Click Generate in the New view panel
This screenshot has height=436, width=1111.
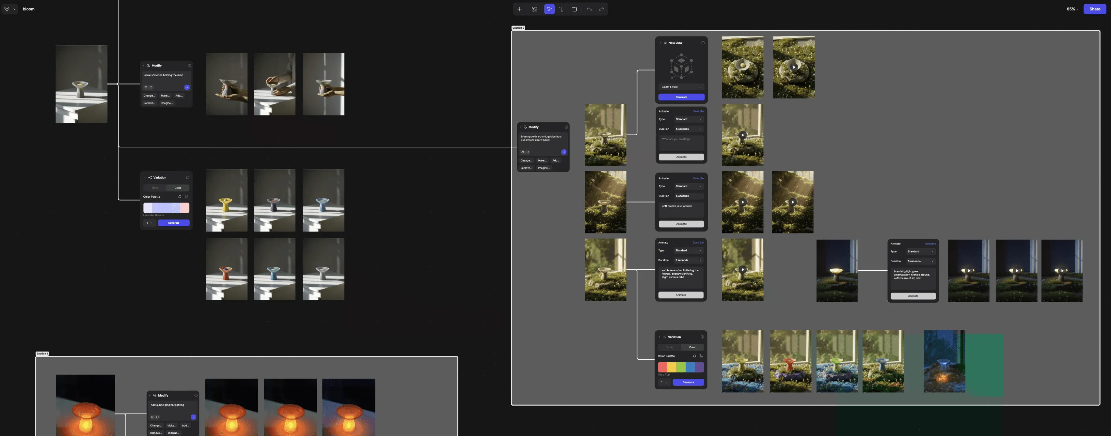click(x=681, y=97)
